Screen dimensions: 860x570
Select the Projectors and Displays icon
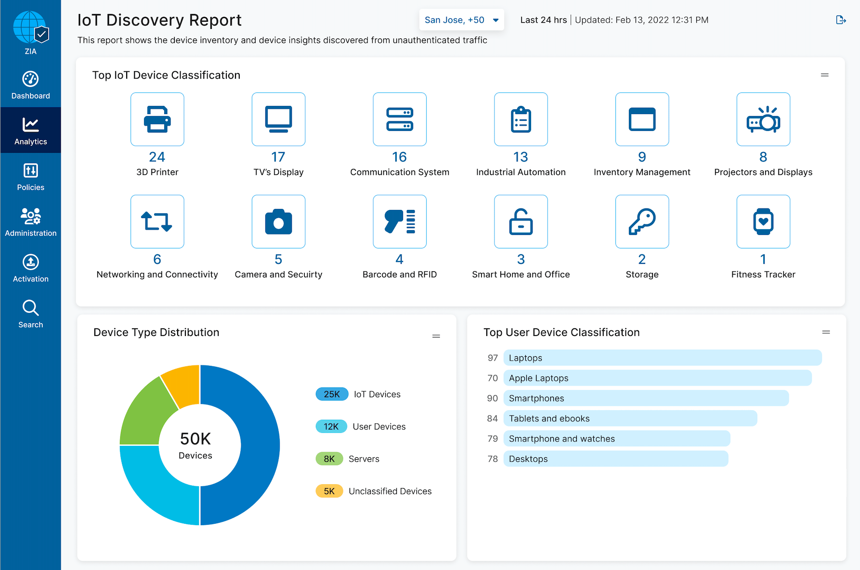click(763, 119)
